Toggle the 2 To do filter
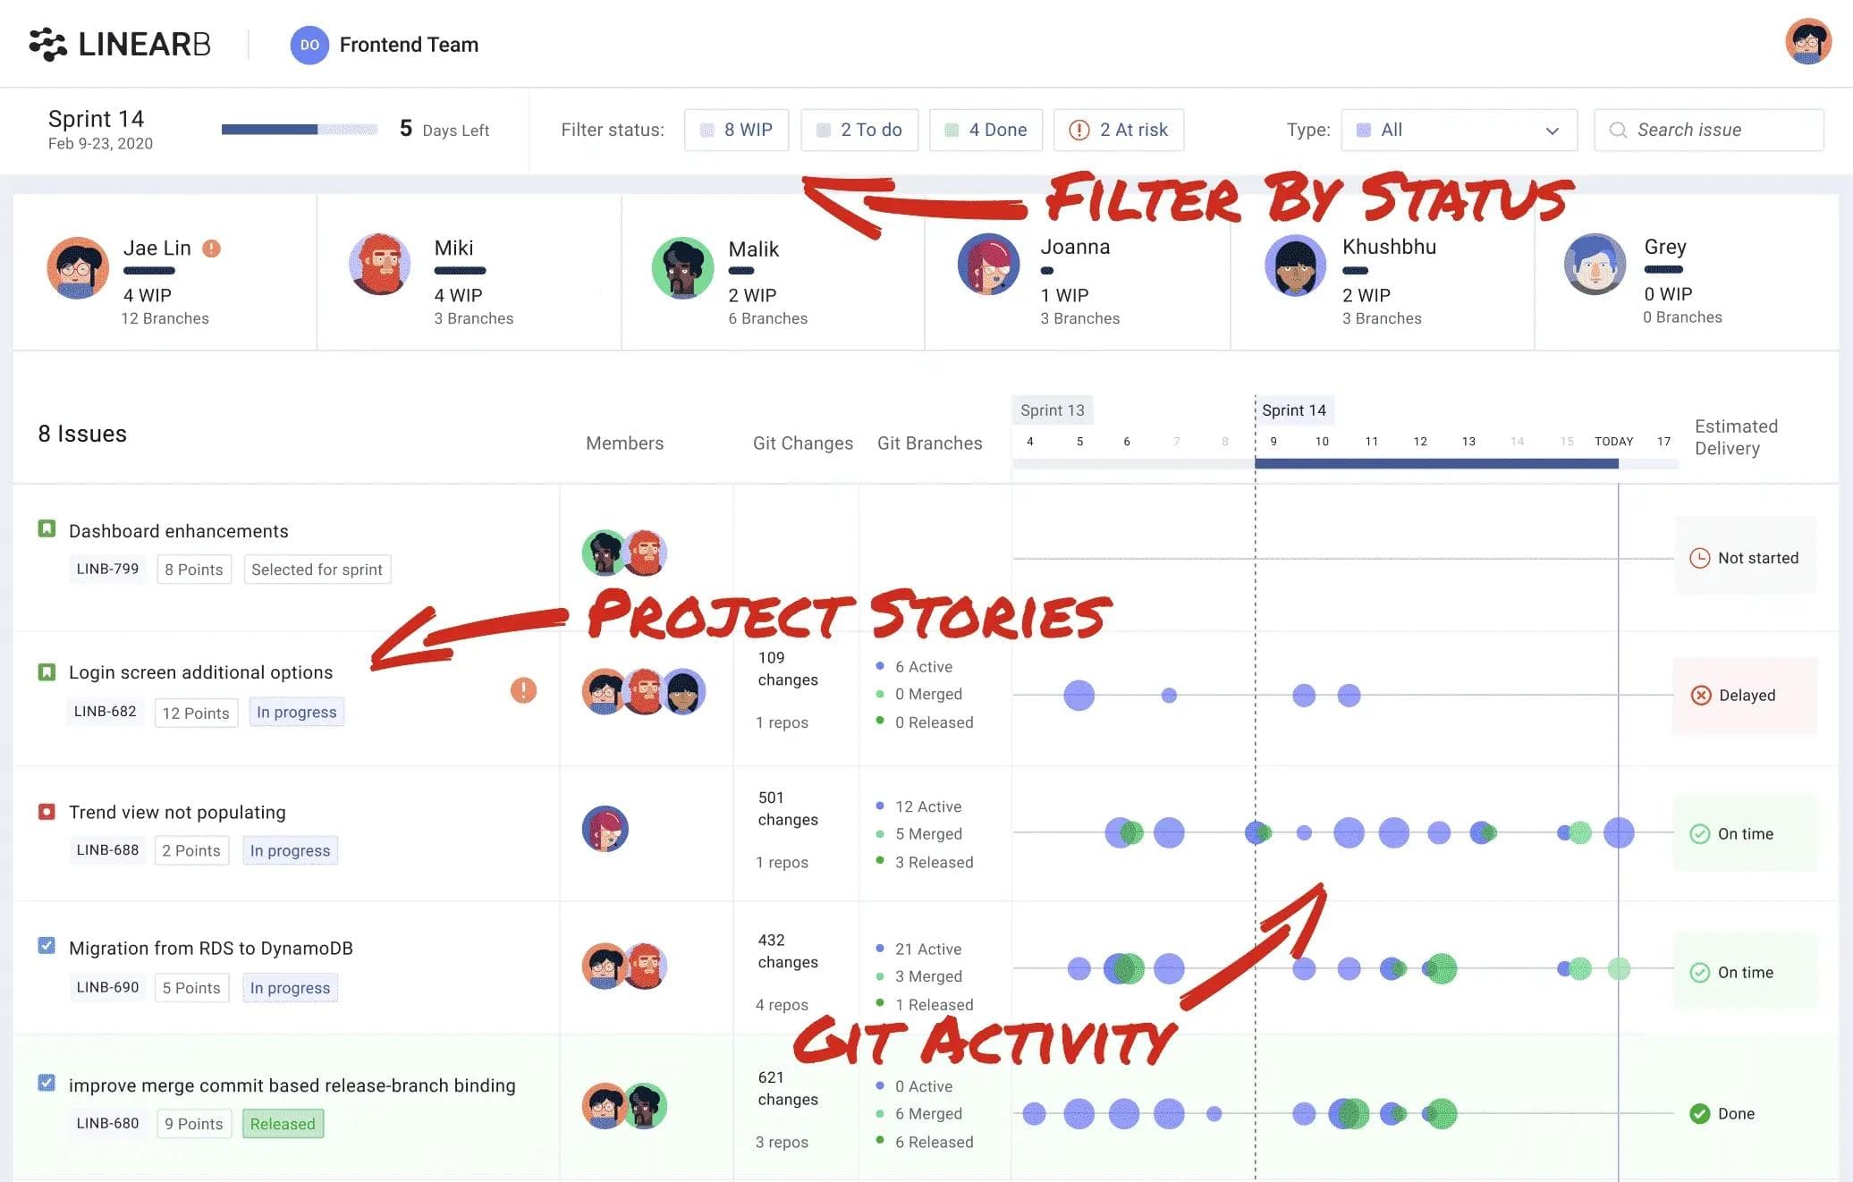Viewport: 1853px width, 1182px height. 859,130
